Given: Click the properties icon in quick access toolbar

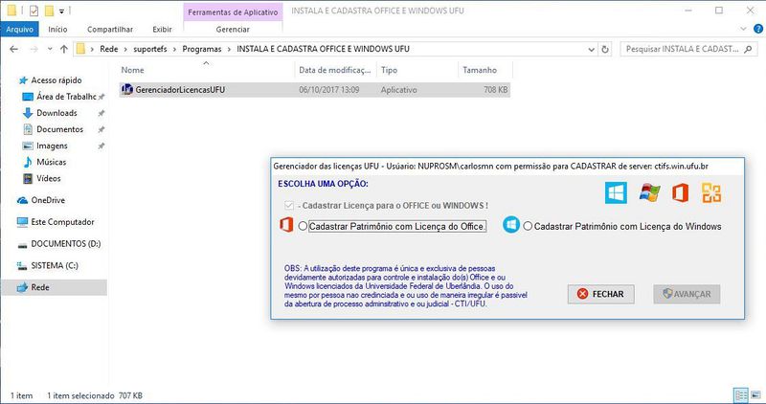Looking at the screenshot, I should (34, 11).
